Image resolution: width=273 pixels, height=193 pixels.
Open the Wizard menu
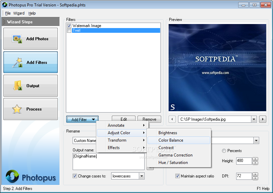pos(19,13)
